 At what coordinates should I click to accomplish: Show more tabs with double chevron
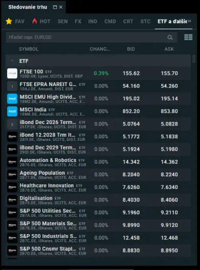(x=190, y=21)
